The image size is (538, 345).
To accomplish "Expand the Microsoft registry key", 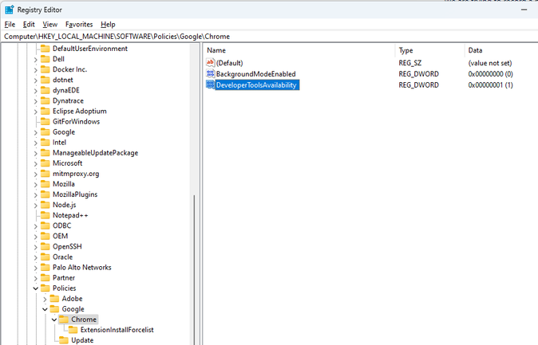I will 35,163.
